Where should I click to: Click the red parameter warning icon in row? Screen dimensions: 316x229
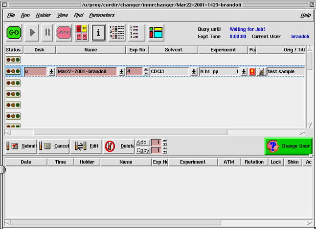coord(252,71)
